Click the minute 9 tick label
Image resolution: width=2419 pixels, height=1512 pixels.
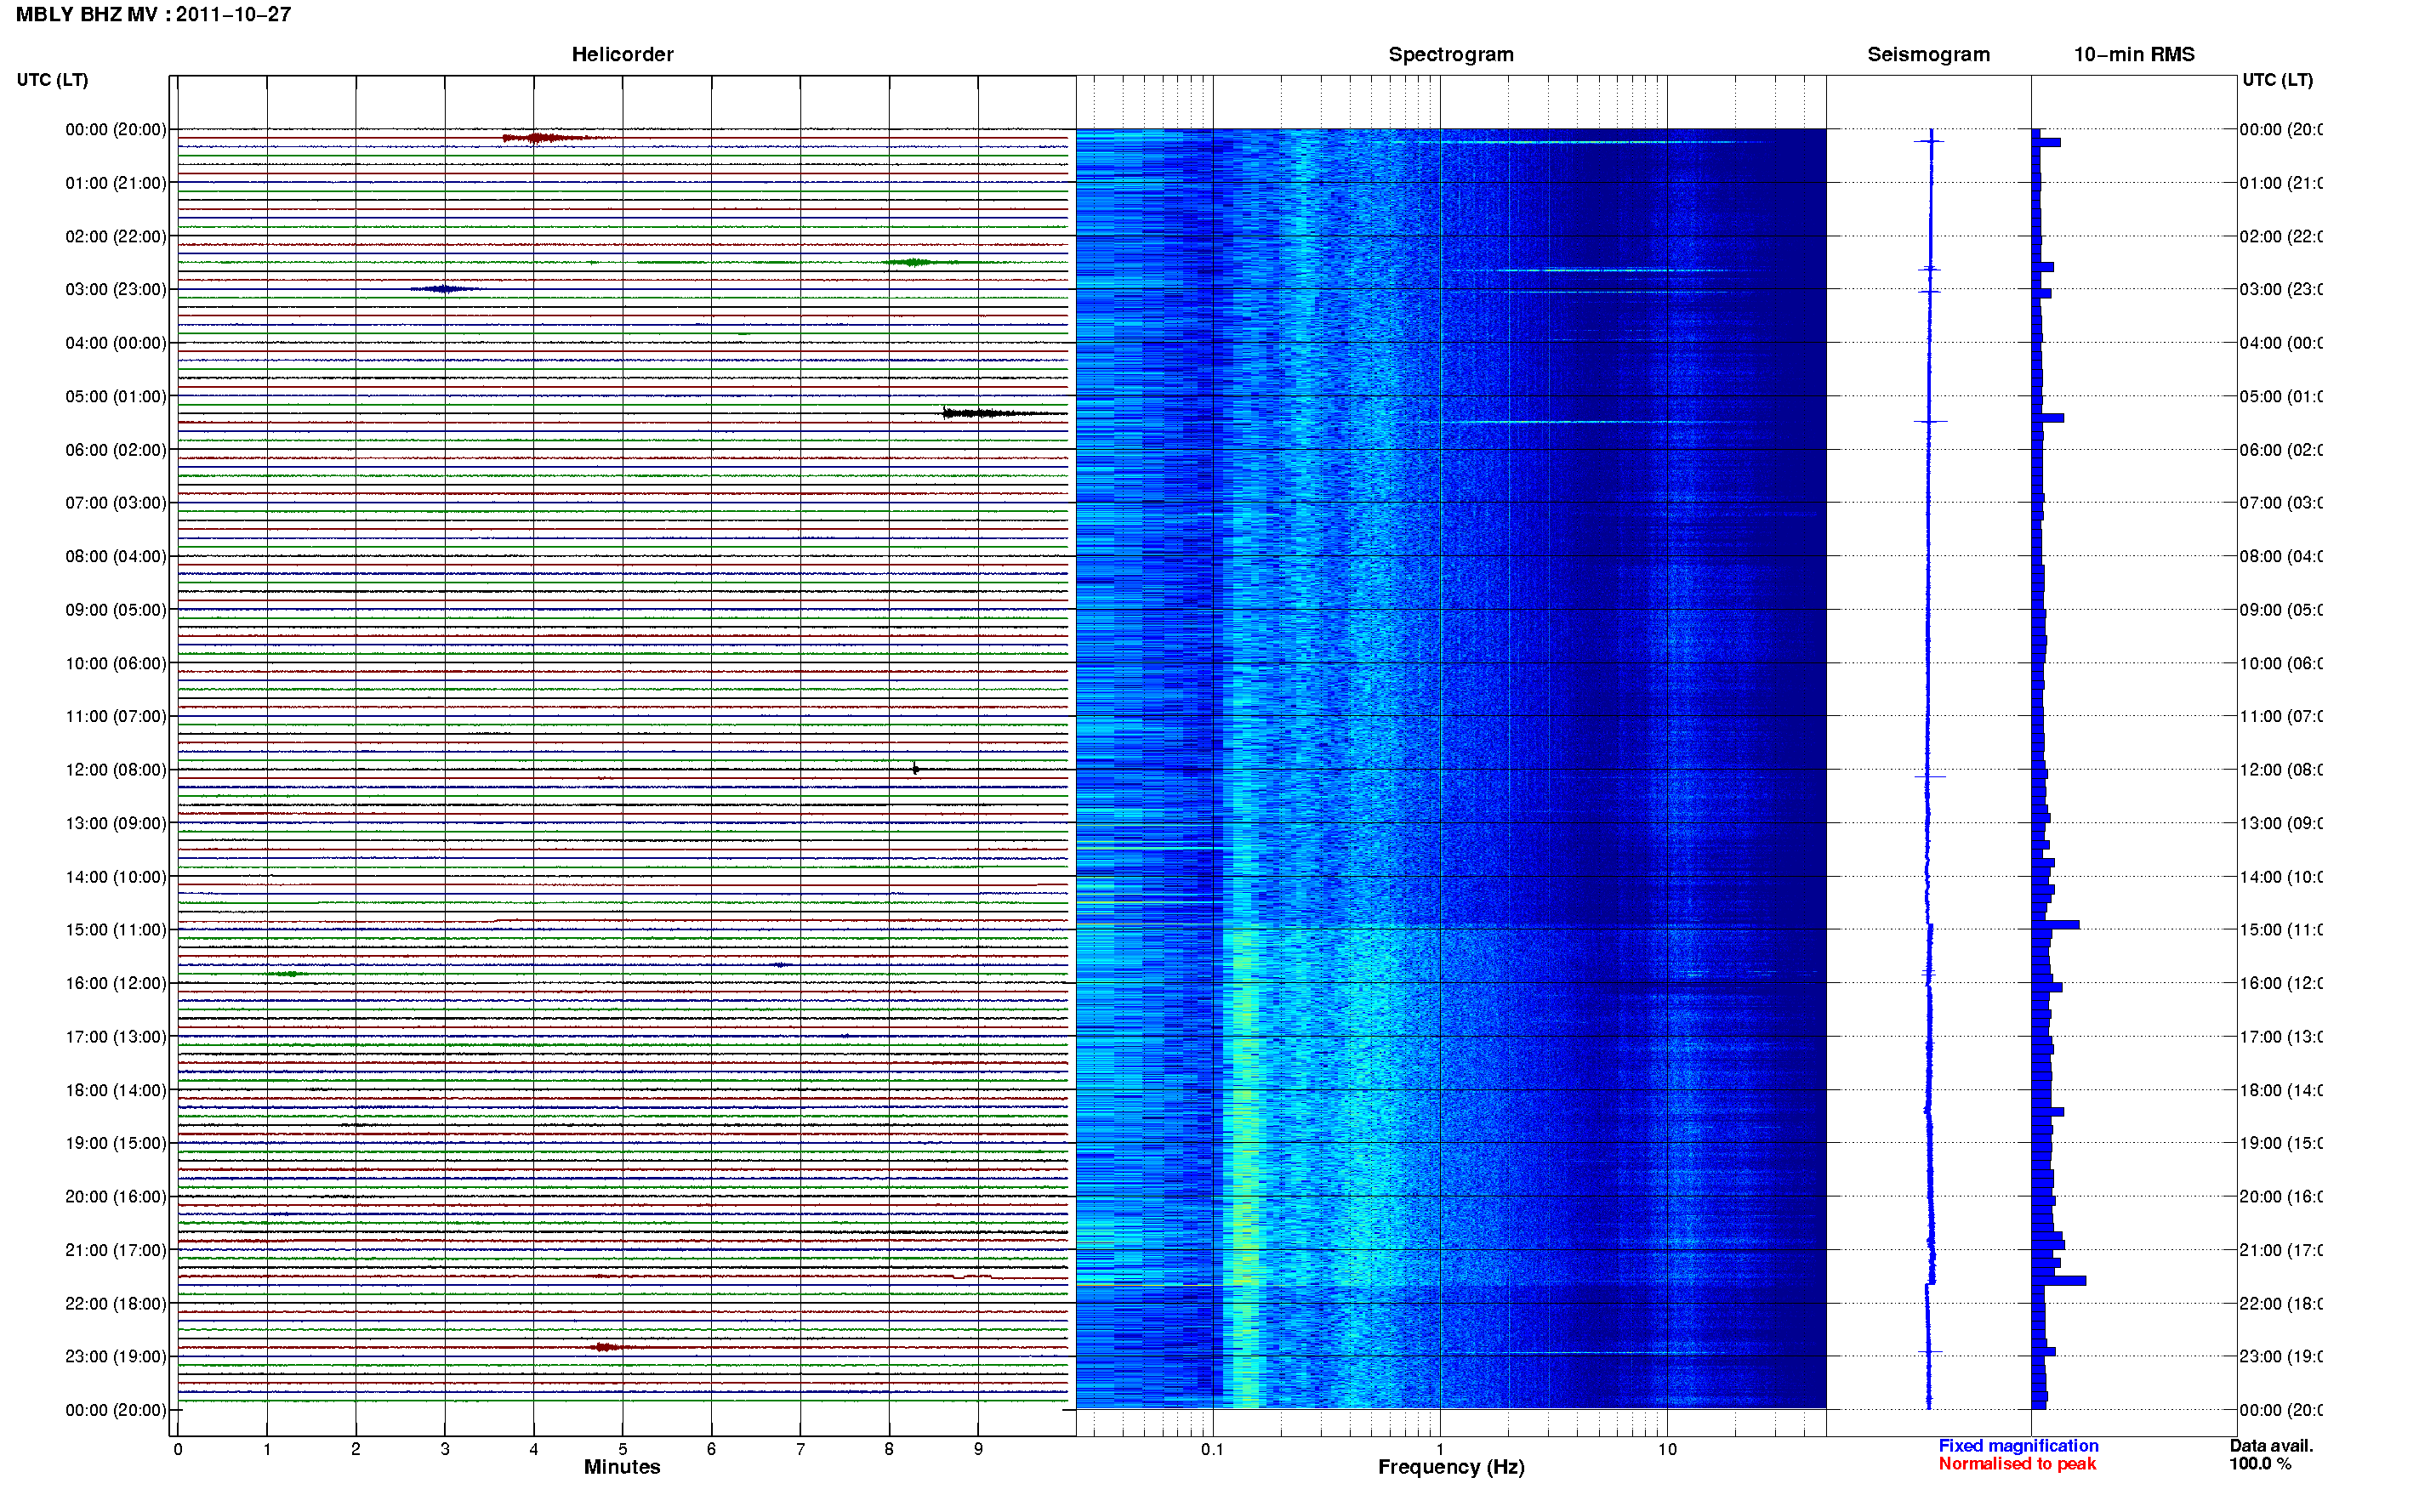(x=978, y=1449)
